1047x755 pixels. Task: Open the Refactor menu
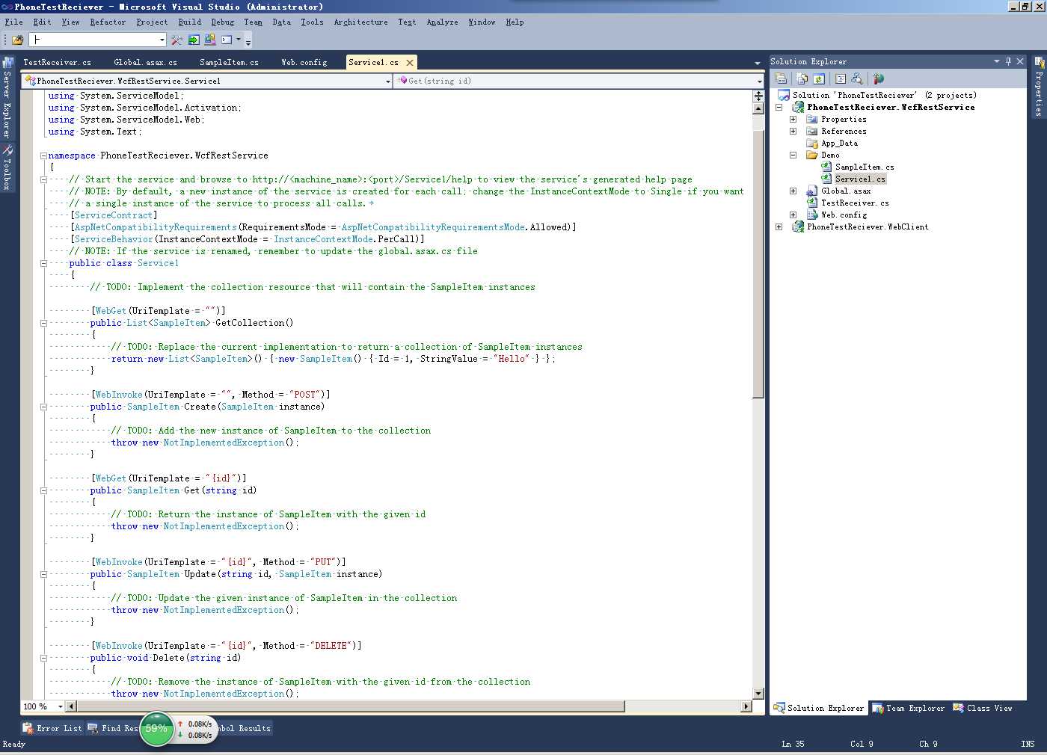(108, 22)
